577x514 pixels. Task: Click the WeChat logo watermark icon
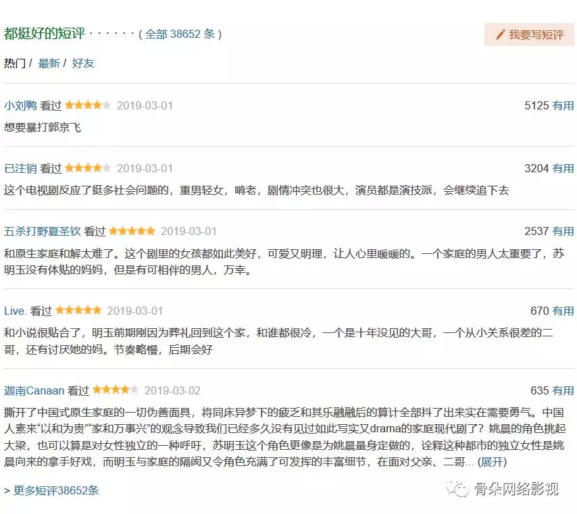pos(459,488)
